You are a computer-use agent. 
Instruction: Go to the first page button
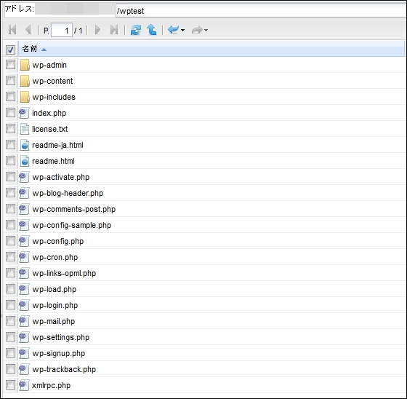[x=12, y=30]
